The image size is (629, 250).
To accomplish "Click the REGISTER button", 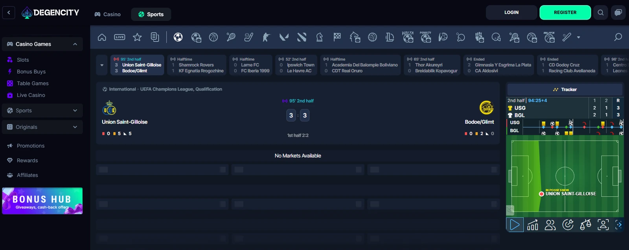I will click(565, 13).
